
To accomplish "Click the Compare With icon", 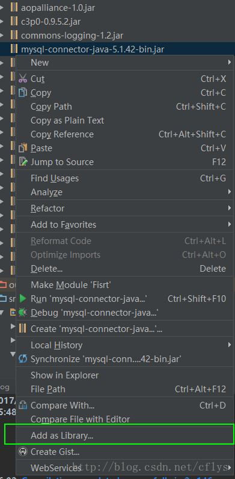I will pos(23,405).
